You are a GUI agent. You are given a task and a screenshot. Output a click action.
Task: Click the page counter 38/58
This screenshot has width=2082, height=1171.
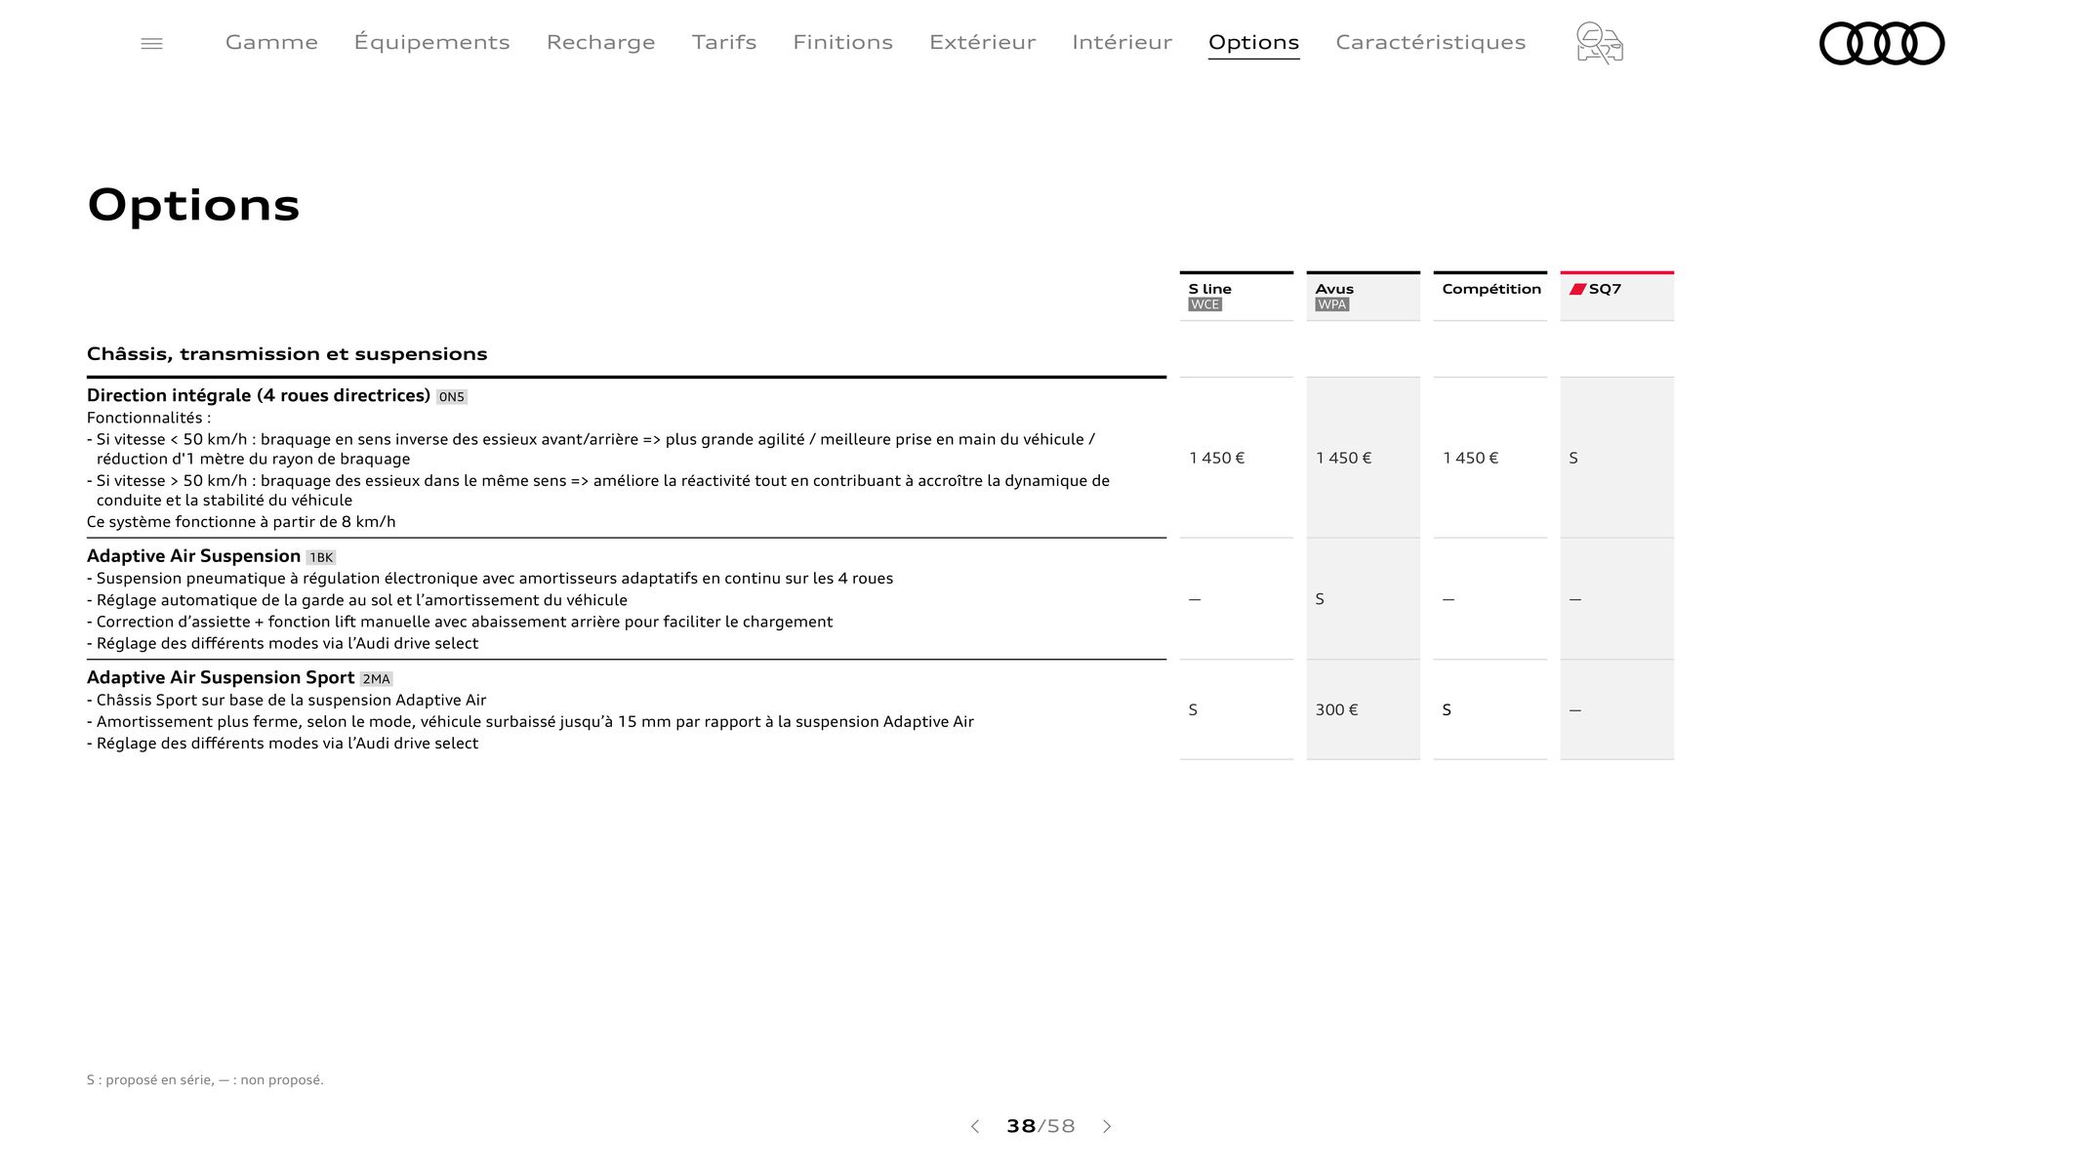click(1041, 1126)
